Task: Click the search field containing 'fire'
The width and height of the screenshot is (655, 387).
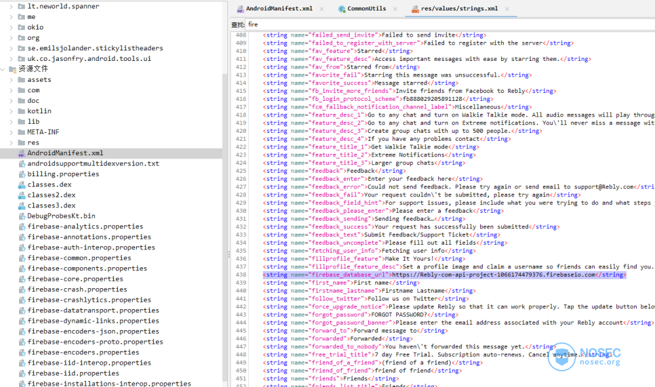Action: click(451, 25)
